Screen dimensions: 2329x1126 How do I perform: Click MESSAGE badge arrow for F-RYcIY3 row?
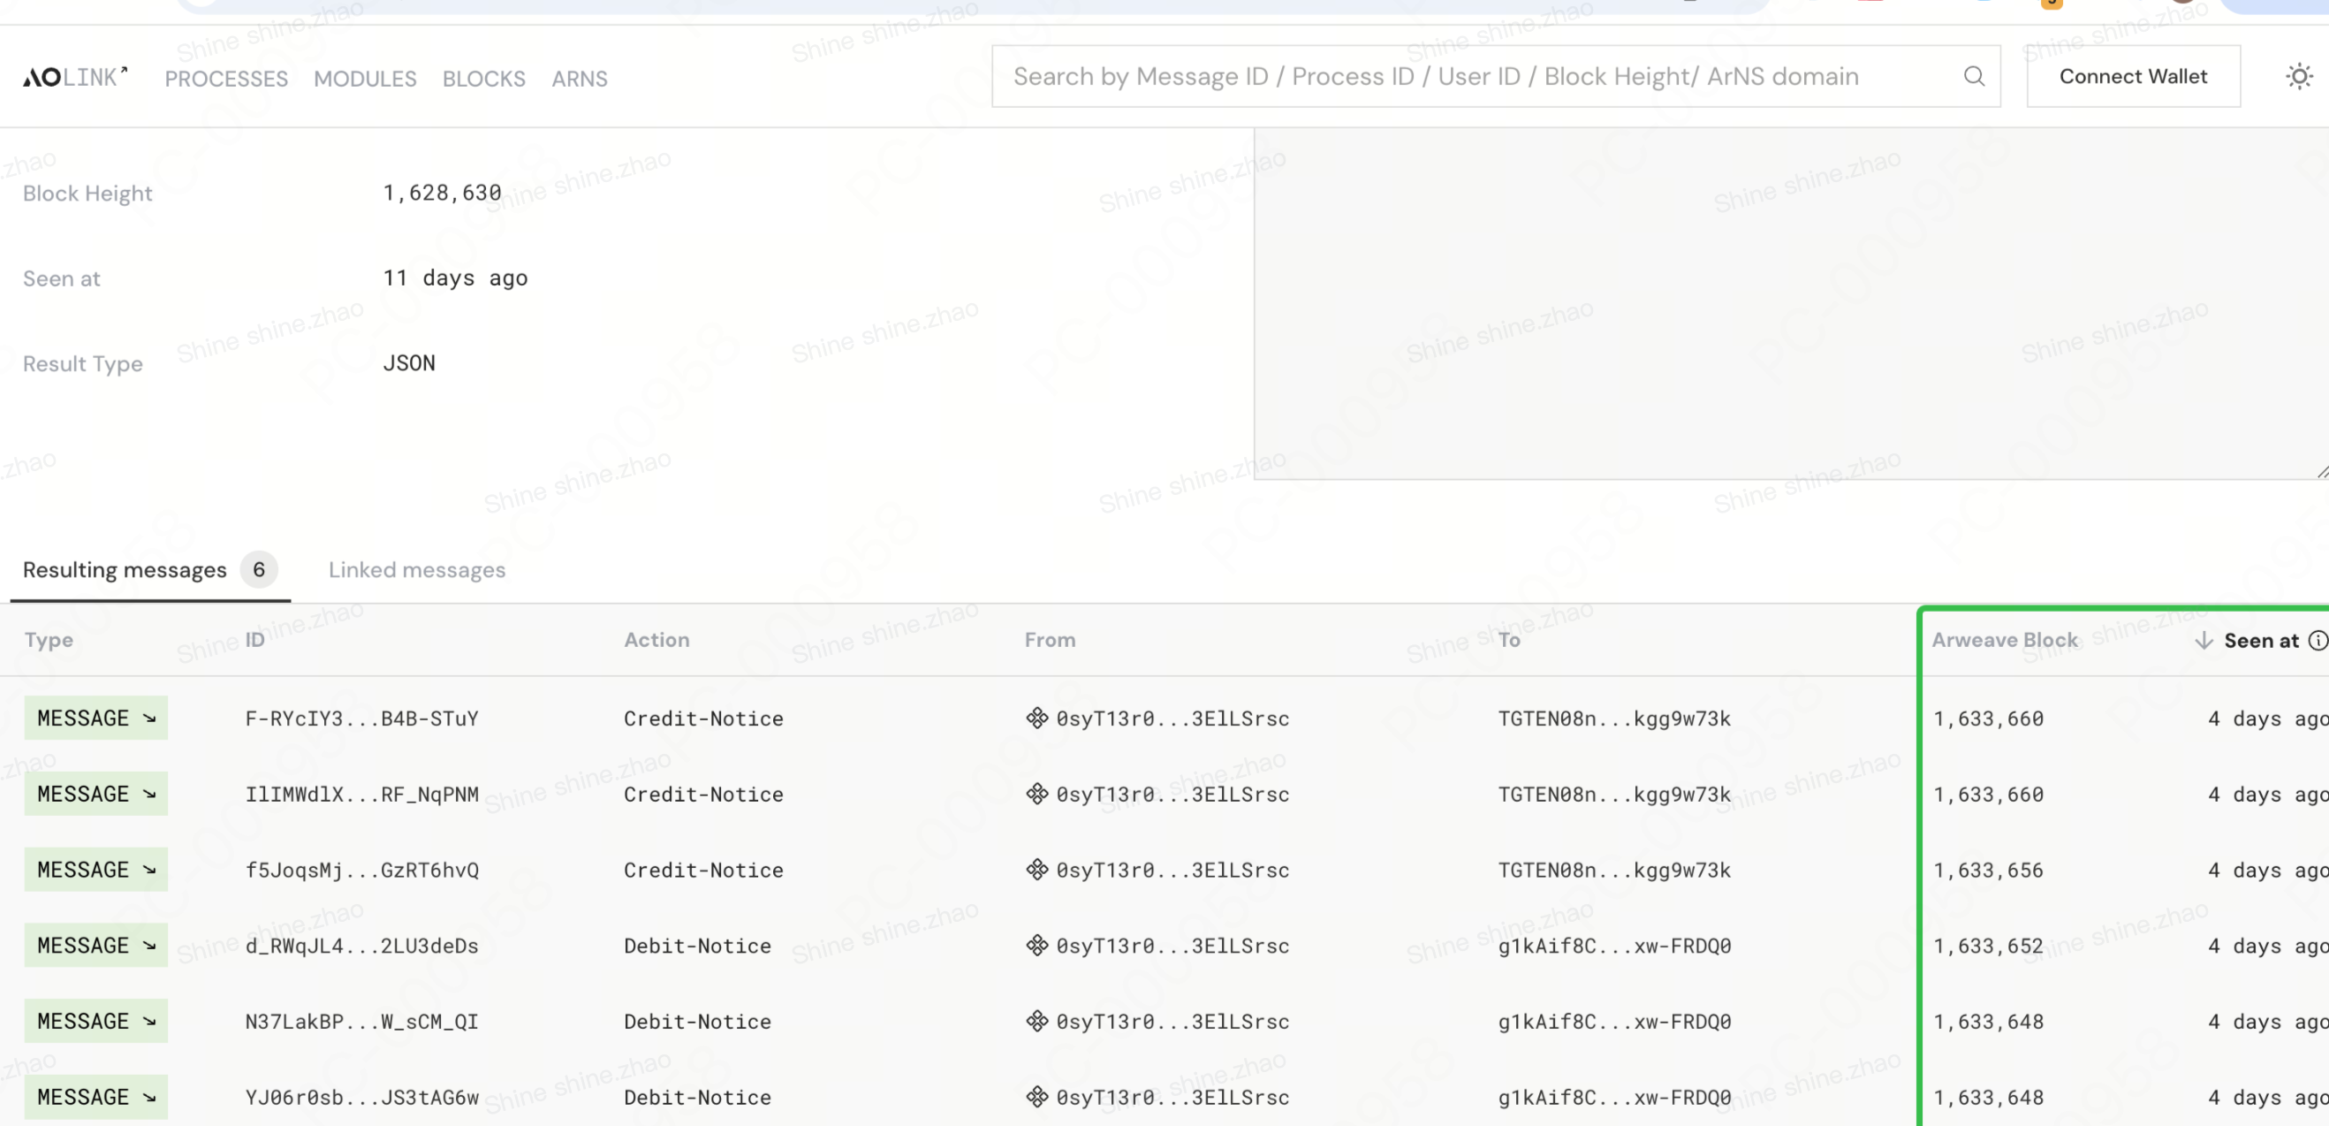tap(150, 718)
